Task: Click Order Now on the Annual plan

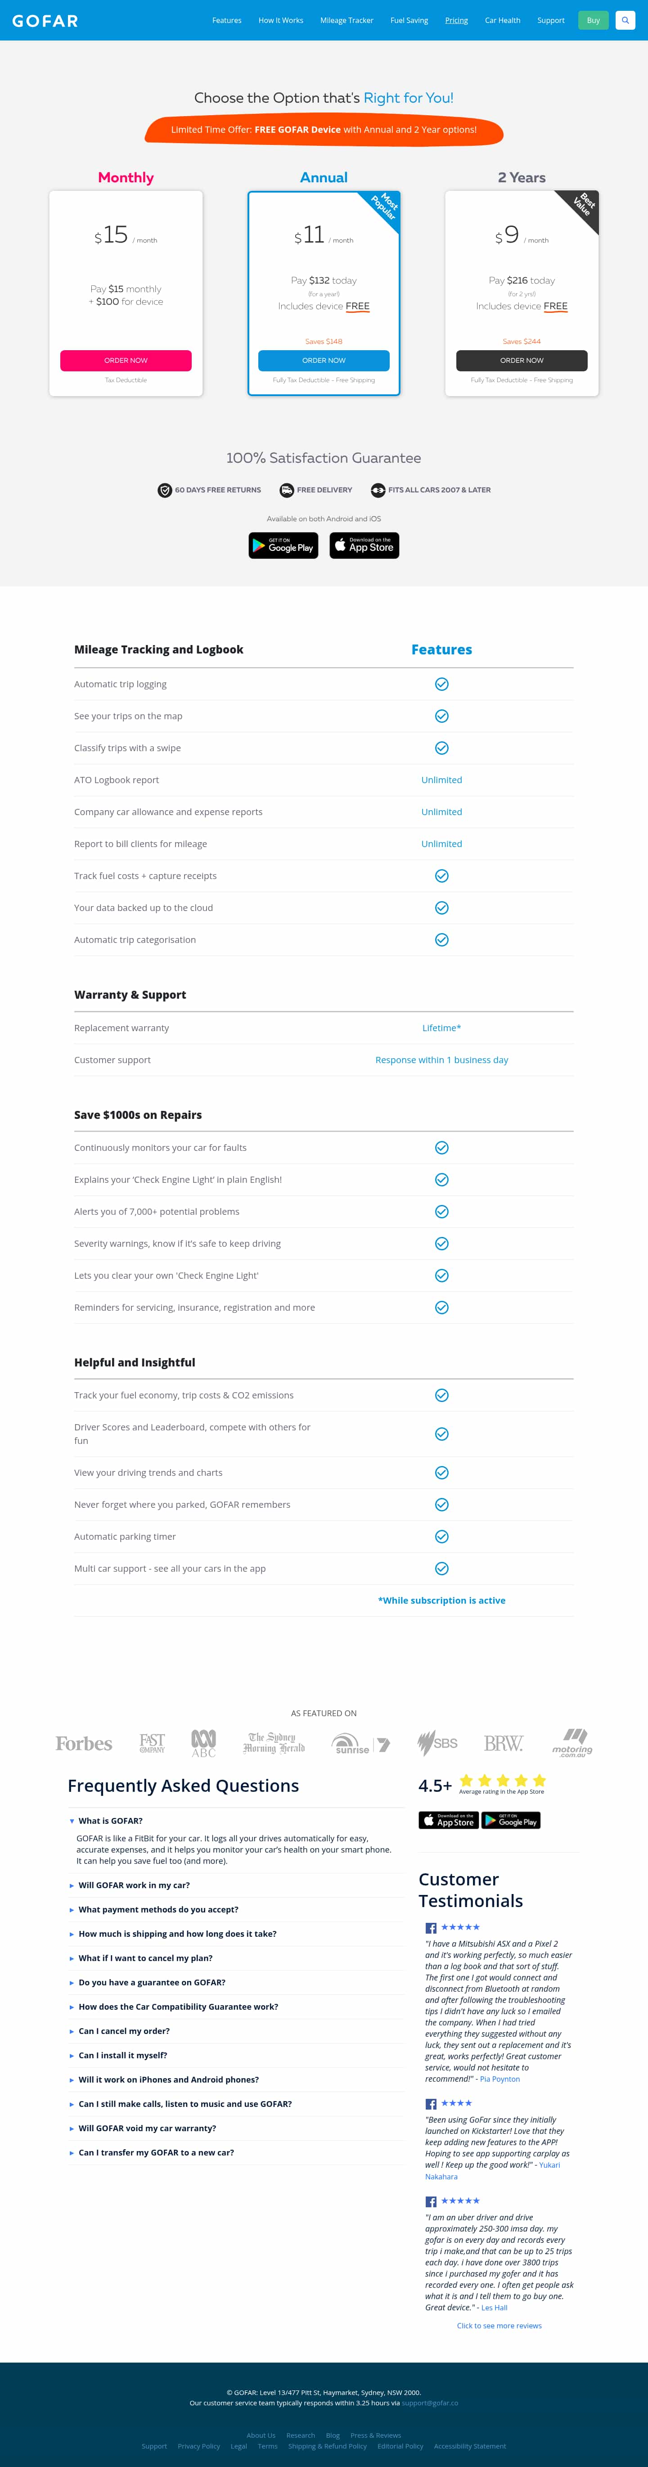Action: click(324, 361)
